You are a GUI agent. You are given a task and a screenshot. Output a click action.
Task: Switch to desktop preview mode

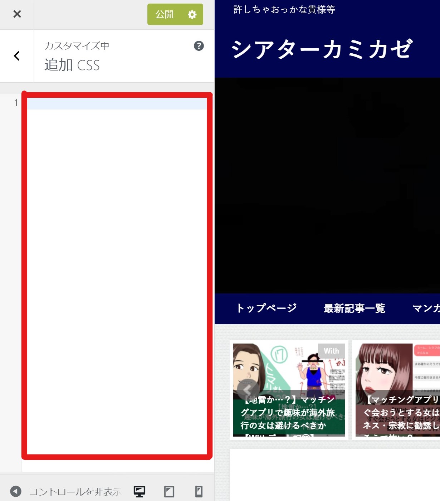(x=139, y=491)
